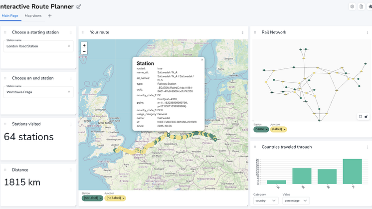
Task: Click the tallest PL bar in the chart
Action: pyautogui.click(x=353, y=172)
